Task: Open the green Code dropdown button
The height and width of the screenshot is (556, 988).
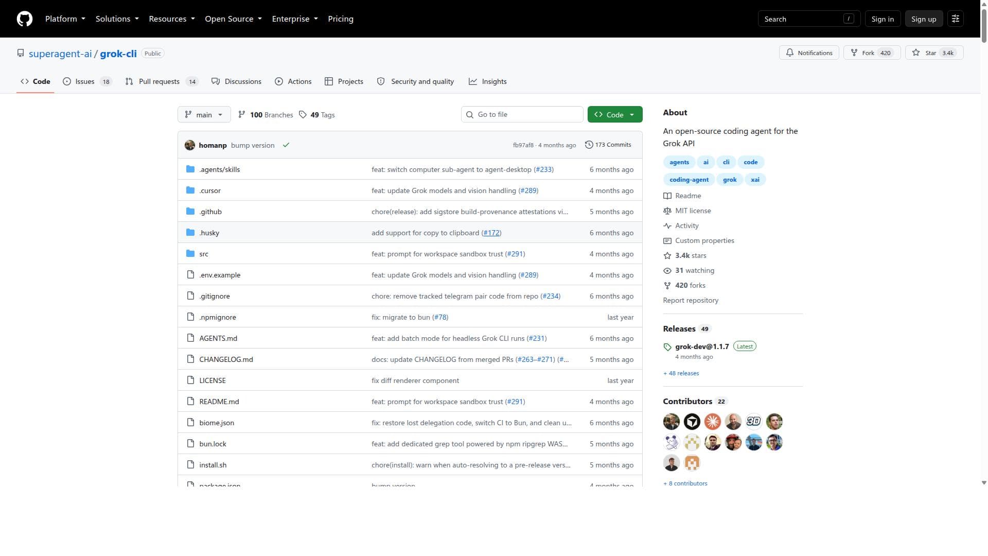Action: point(615,115)
